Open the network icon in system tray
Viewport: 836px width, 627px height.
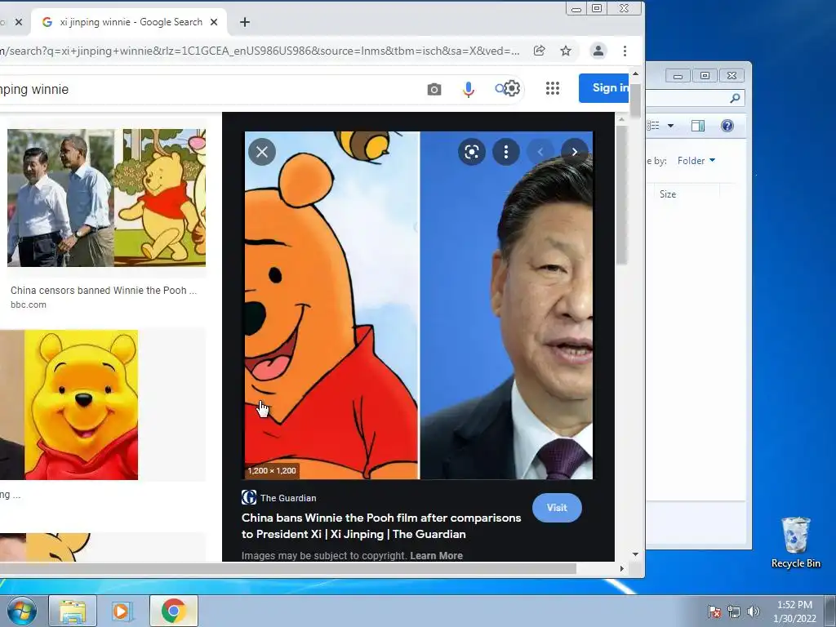pyautogui.click(x=734, y=611)
